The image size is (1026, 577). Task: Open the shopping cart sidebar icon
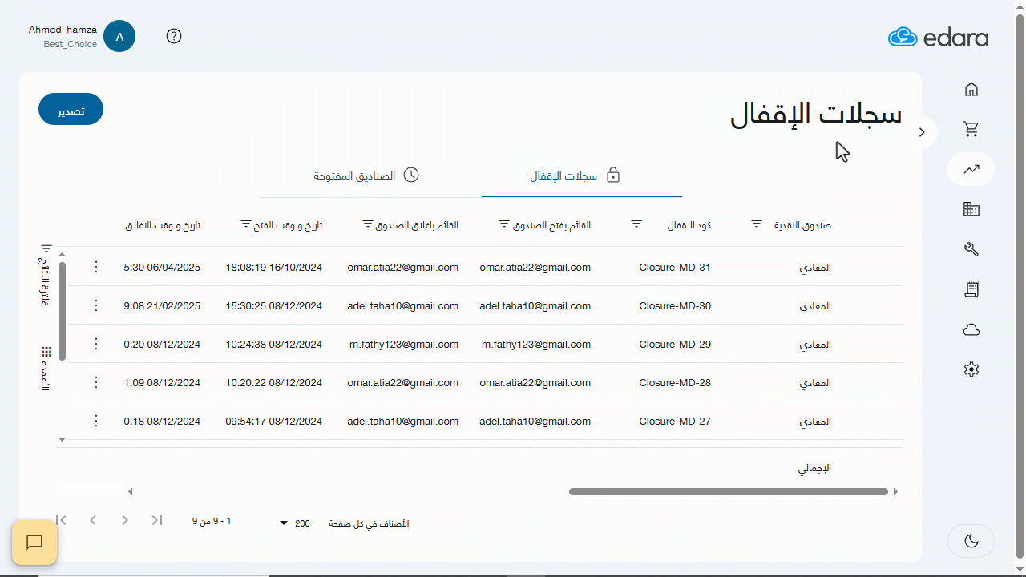[x=971, y=129]
